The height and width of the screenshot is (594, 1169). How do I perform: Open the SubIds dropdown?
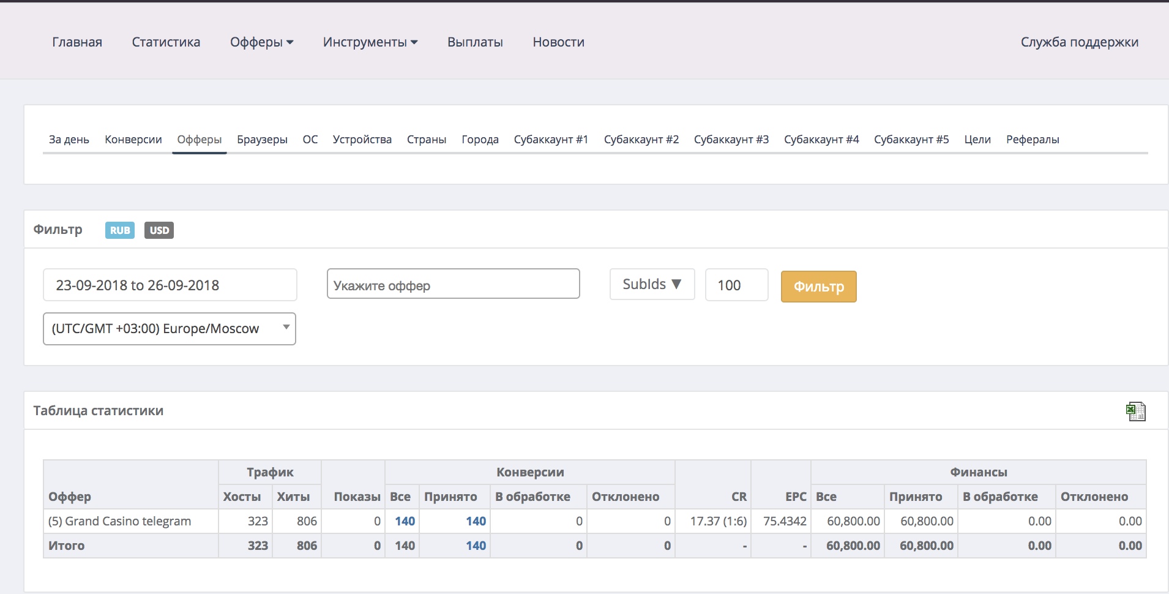[652, 285]
